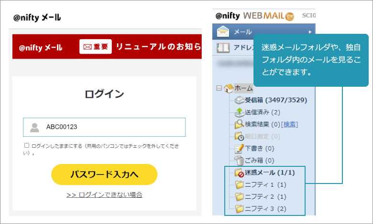Click the 重要 envelope badge in banner
Screen dimensions: 373x224
pos(96,47)
